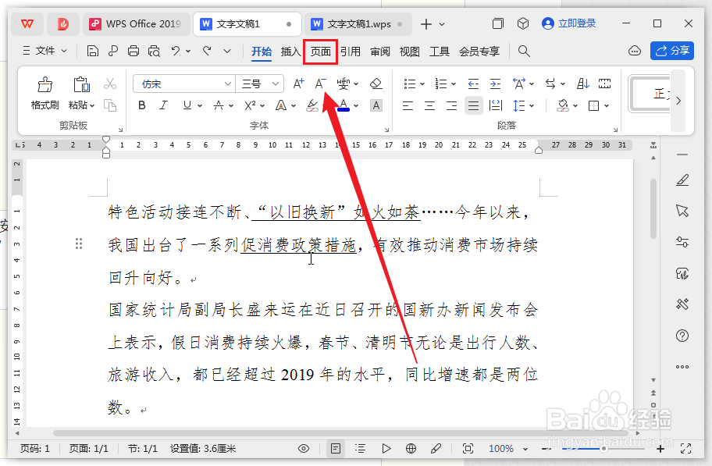Image resolution: width=712 pixels, height=466 pixels.
Task: Click the eye protection icon in the status bar
Action: (x=304, y=449)
